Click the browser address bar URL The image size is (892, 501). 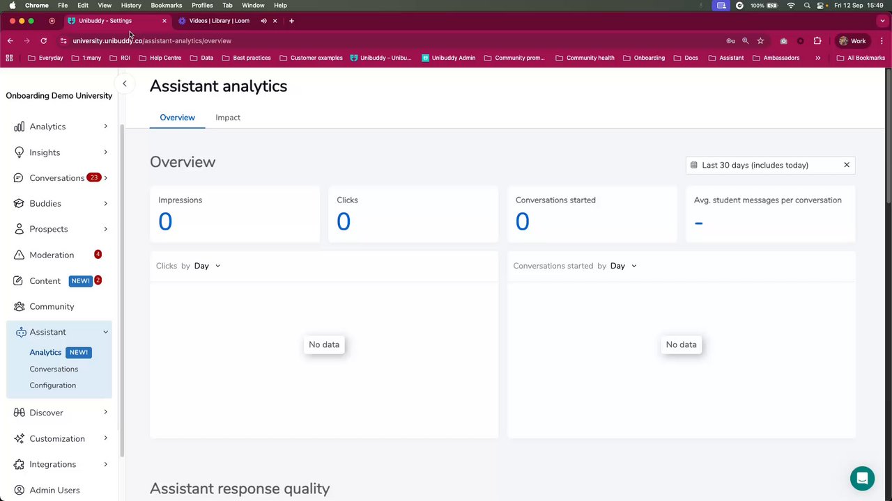click(x=152, y=41)
